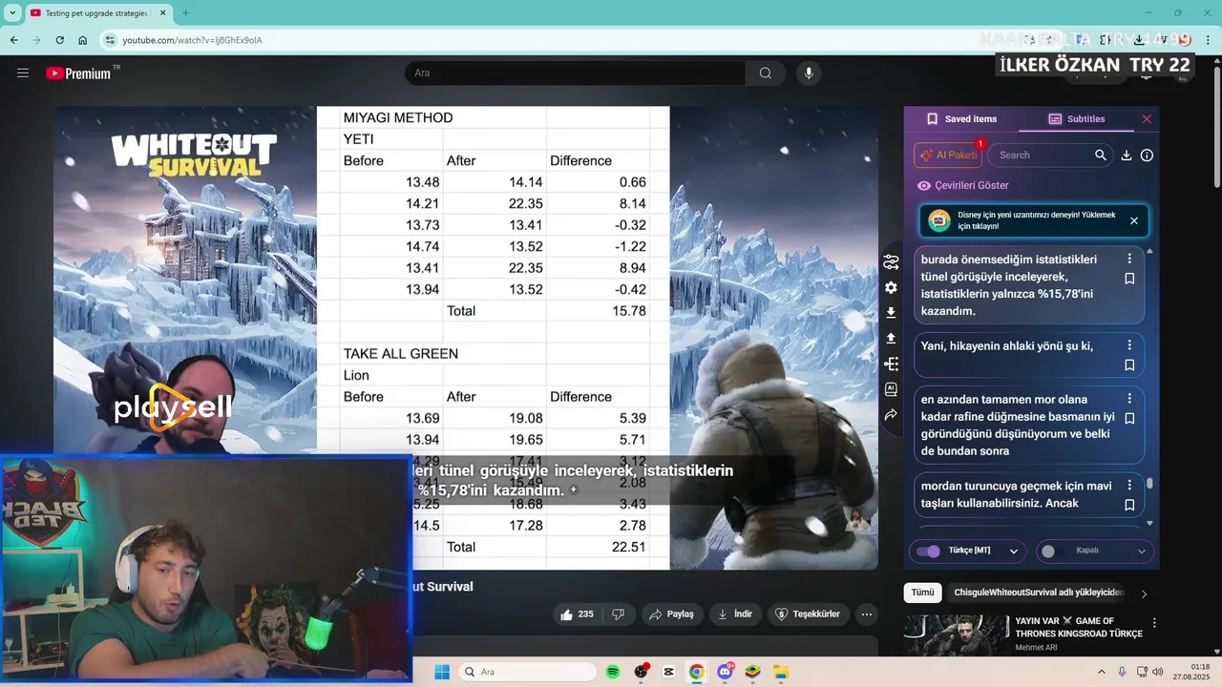
Task: Reload the page in Chrome
Action: click(59, 40)
